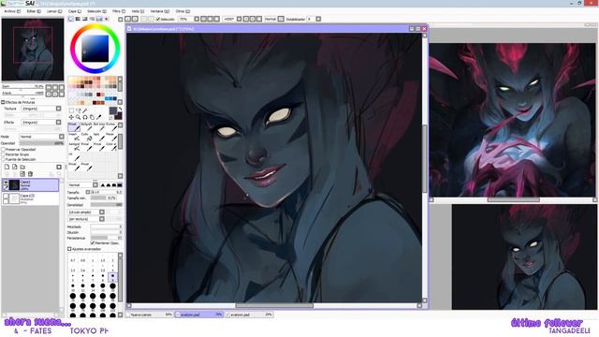Screen dimensions: 599x337
Task: Click the canvas horizontal scrollbar
Action: click(274, 306)
